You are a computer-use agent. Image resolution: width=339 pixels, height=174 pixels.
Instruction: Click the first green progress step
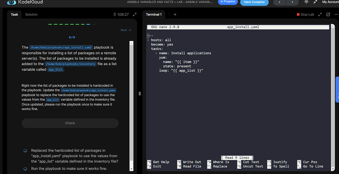[x=50, y=24]
